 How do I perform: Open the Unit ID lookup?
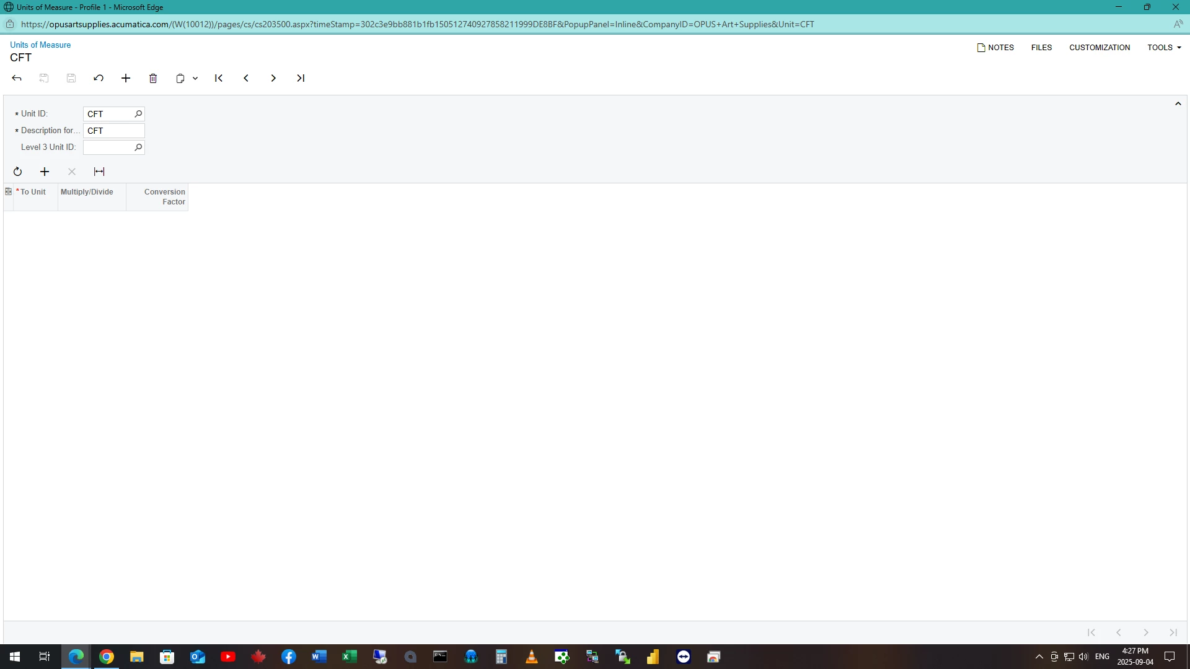[138, 114]
